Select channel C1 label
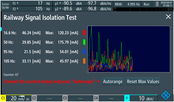This screenshot has width=174, height=102. 3,98
